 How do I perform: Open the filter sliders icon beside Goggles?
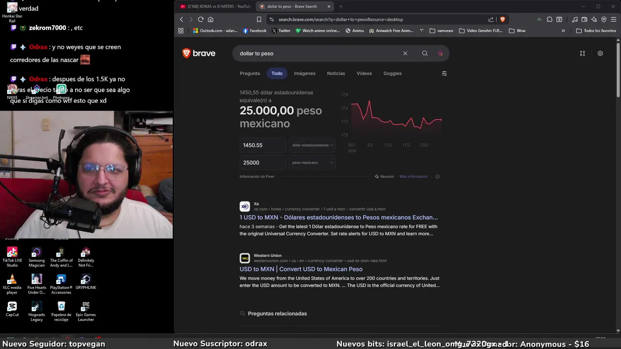[x=444, y=73]
